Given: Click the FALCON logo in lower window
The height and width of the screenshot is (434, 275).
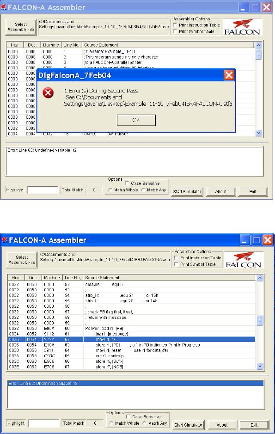Looking at the screenshot, I should coord(244,260).
